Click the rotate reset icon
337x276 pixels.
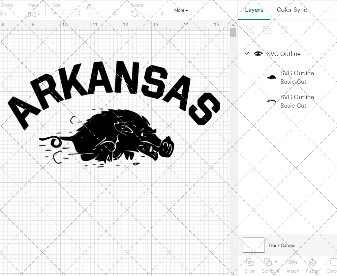click(134, 13)
